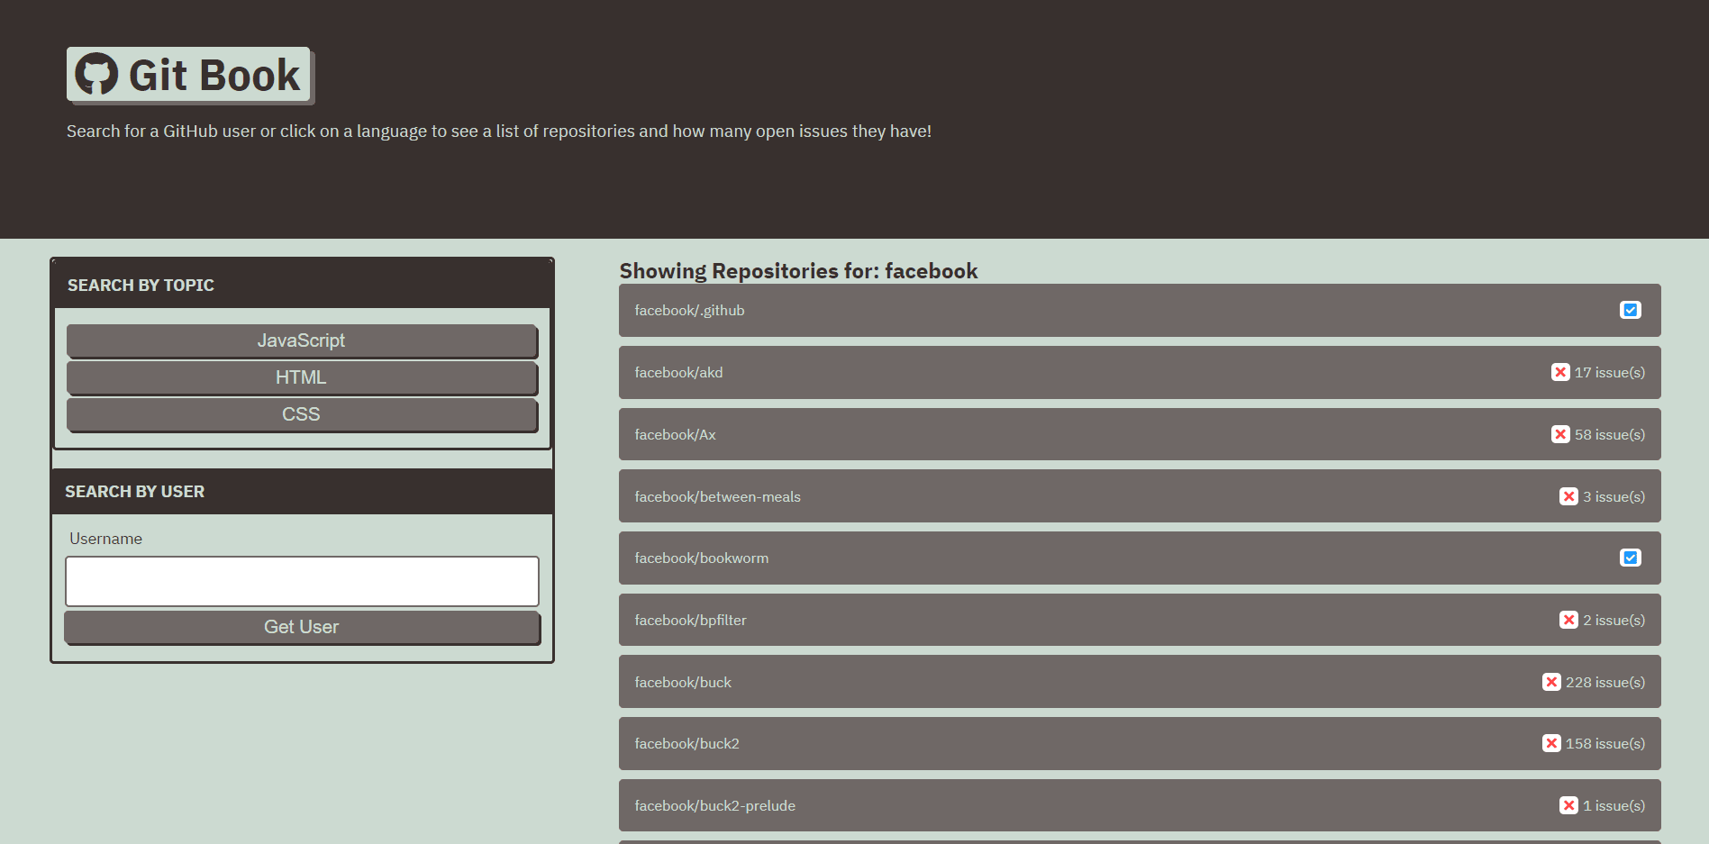The image size is (1709, 844).
Task: Click the '17 issue(s)' count
Action: click(1610, 372)
